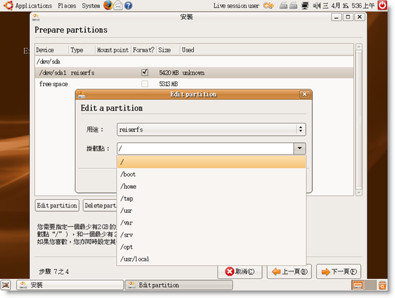Select the /boot mount point option

211,174
